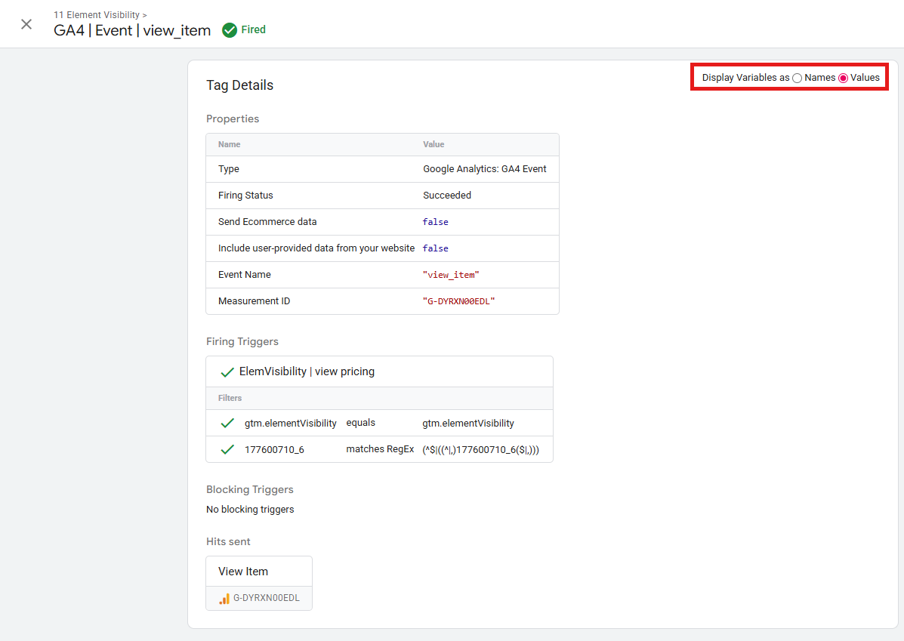Open the View Item hit card
The image size is (904, 641).
259,572
